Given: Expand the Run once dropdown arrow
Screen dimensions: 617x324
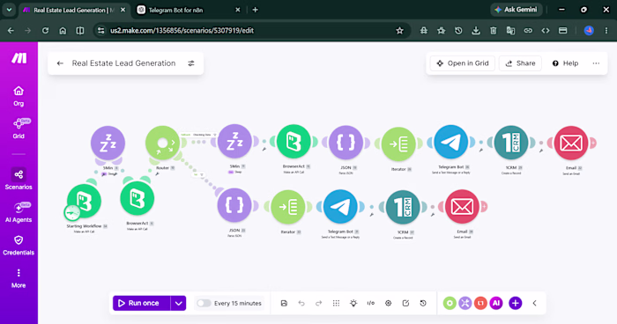Looking at the screenshot, I should pos(179,303).
